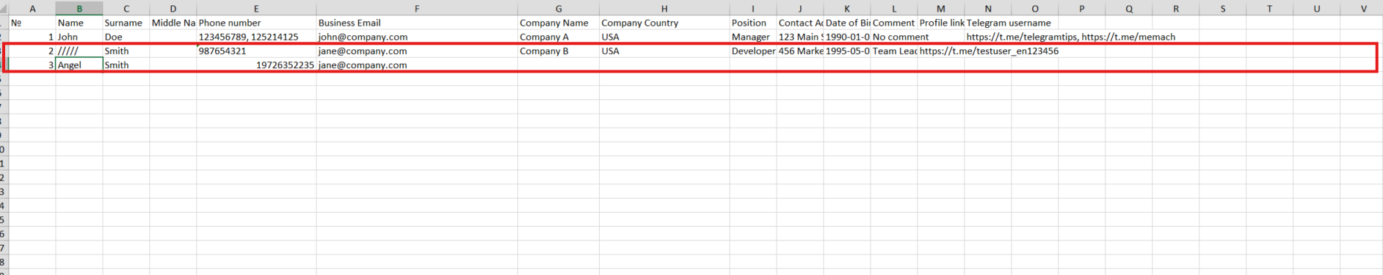Image resolution: width=1383 pixels, height=275 pixels.
Task: Select the "Team Lead" comment cell
Action: [894, 51]
